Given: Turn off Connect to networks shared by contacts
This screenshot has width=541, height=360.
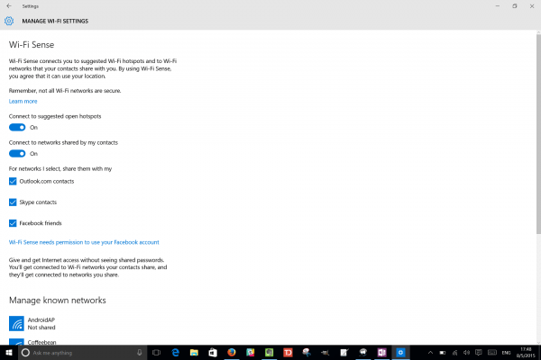Looking at the screenshot, I should tap(17, 154).
